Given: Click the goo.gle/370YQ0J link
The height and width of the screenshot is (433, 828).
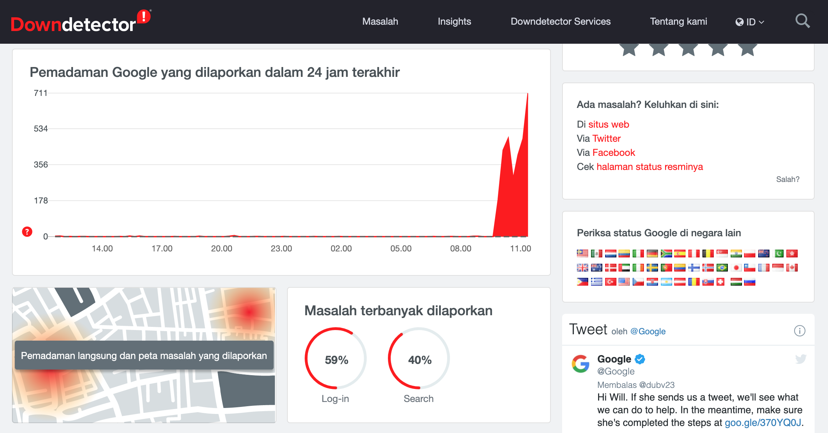Looking at the screenshot, I should pos(763,422).
